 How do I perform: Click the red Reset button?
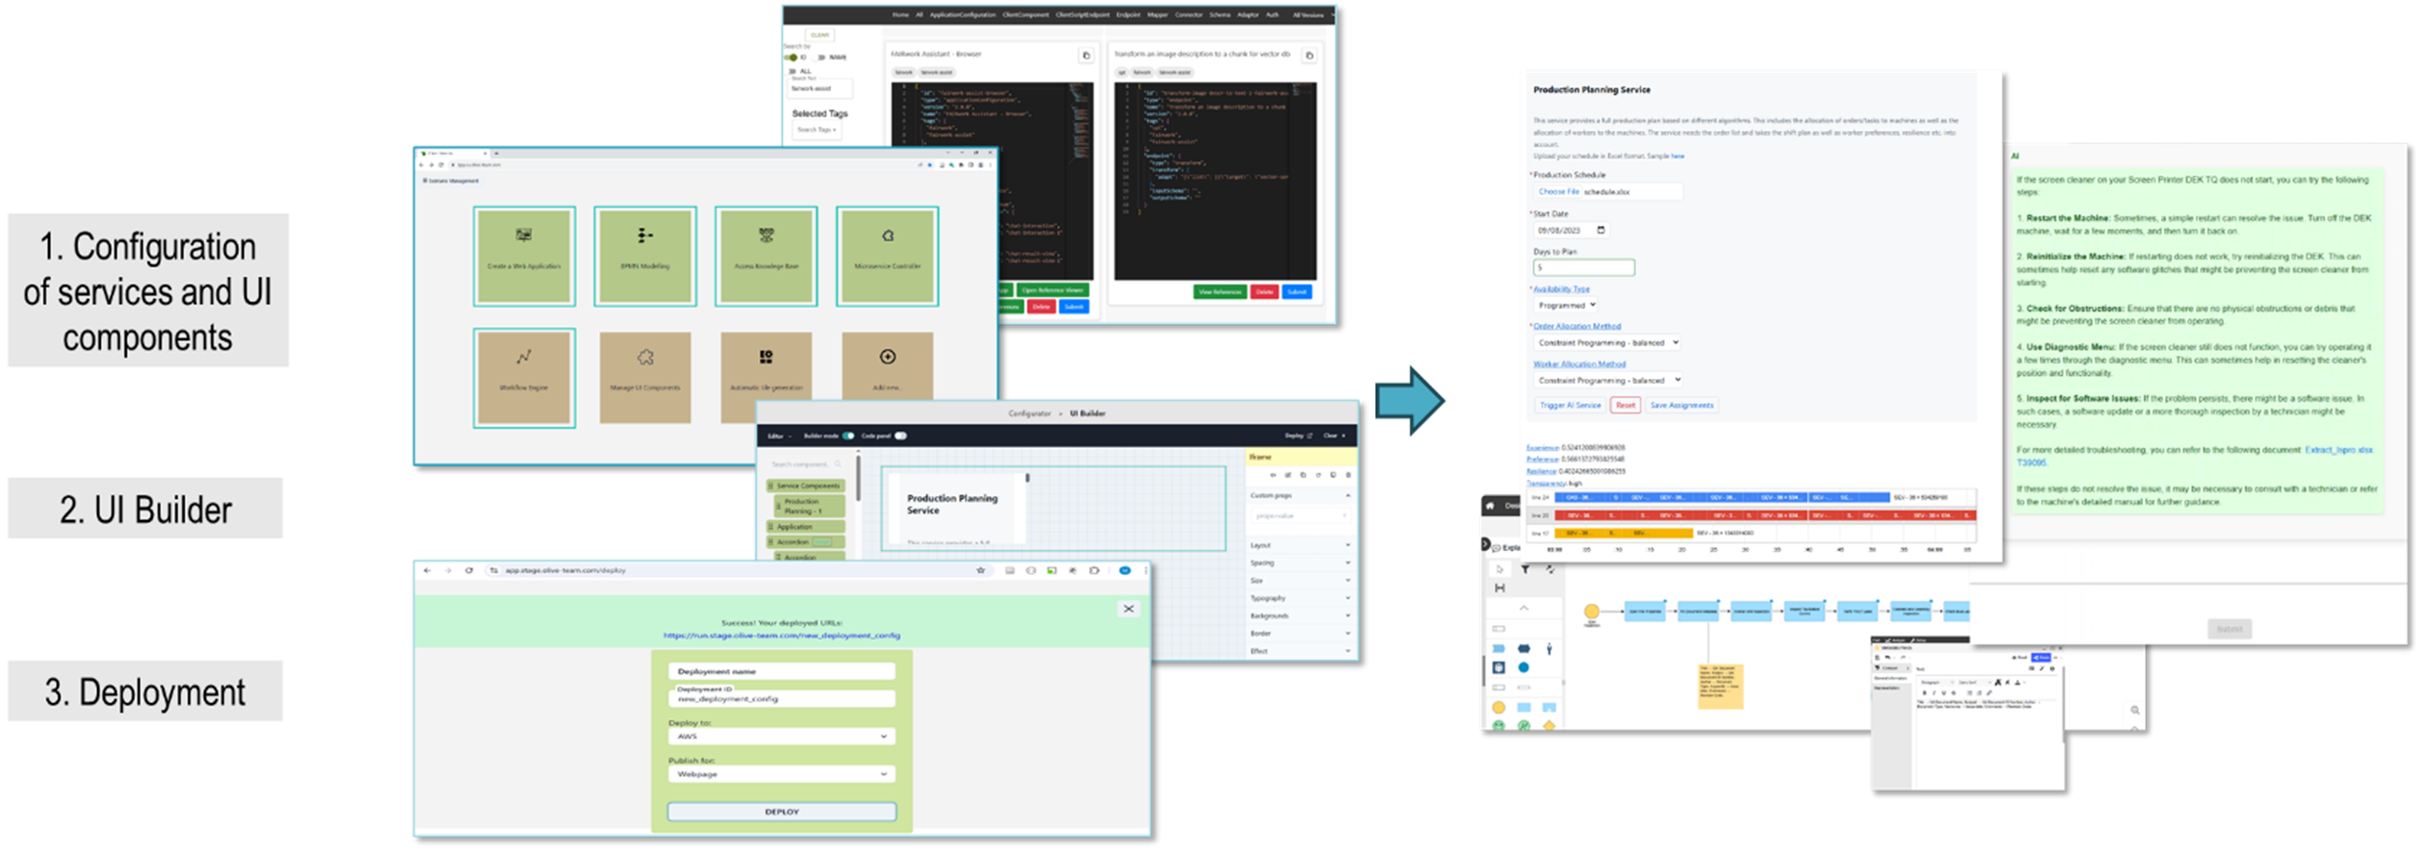pyautogui.click(x=1626, y=405)
